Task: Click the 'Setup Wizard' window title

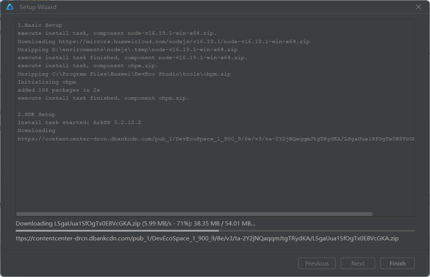Action: (38, 7)
